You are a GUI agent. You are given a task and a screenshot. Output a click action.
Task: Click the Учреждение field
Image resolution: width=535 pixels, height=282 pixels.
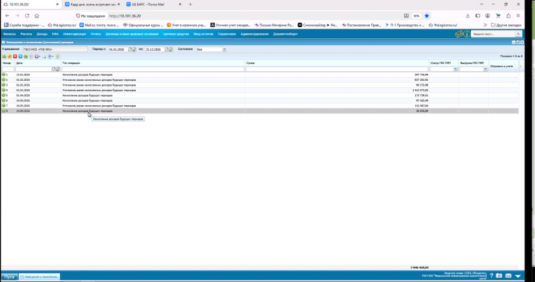point(55,49)
